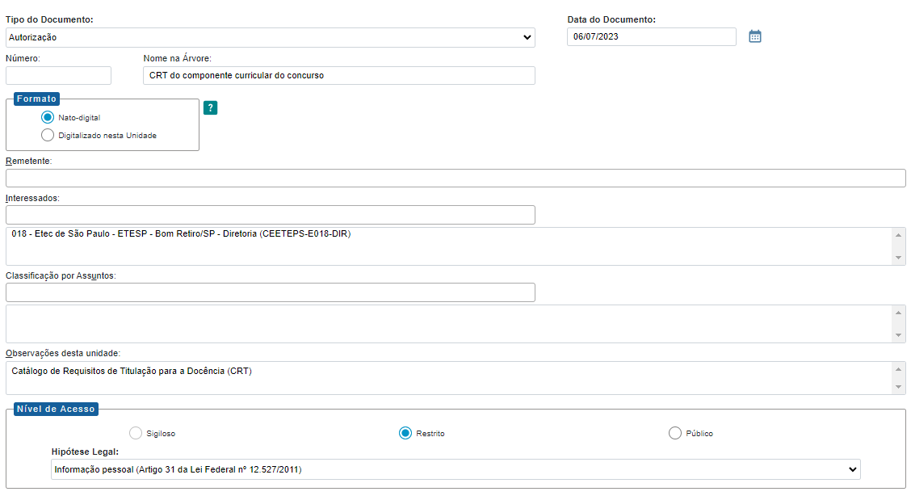Expand the Hipótese Legal dropdown
This screenshot has width=911, height=500.
click(455, 469)
